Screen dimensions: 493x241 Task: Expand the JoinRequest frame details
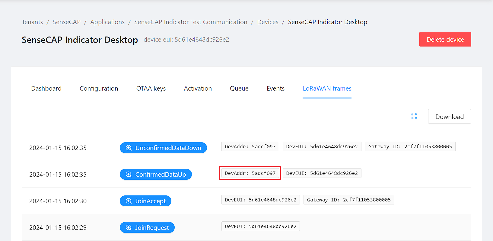click(147, 228)
